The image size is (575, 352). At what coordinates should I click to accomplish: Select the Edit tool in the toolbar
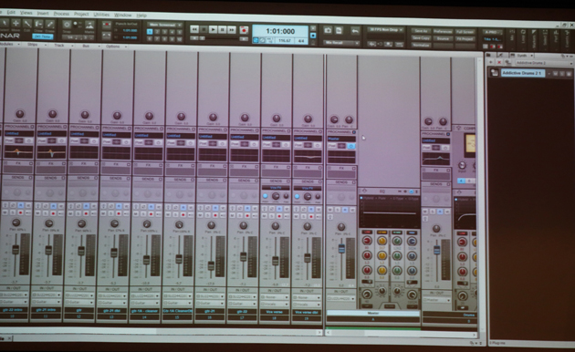coord(27,24)
